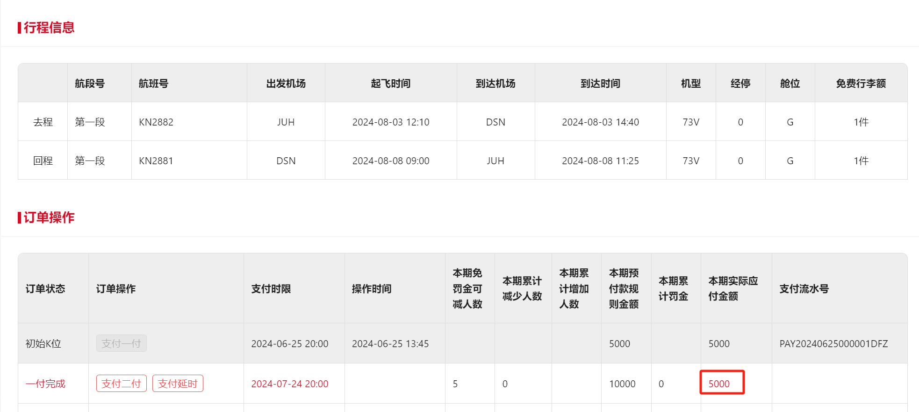Select flight number KN2881 cell
919x412 pixels.
coord(156,161)
